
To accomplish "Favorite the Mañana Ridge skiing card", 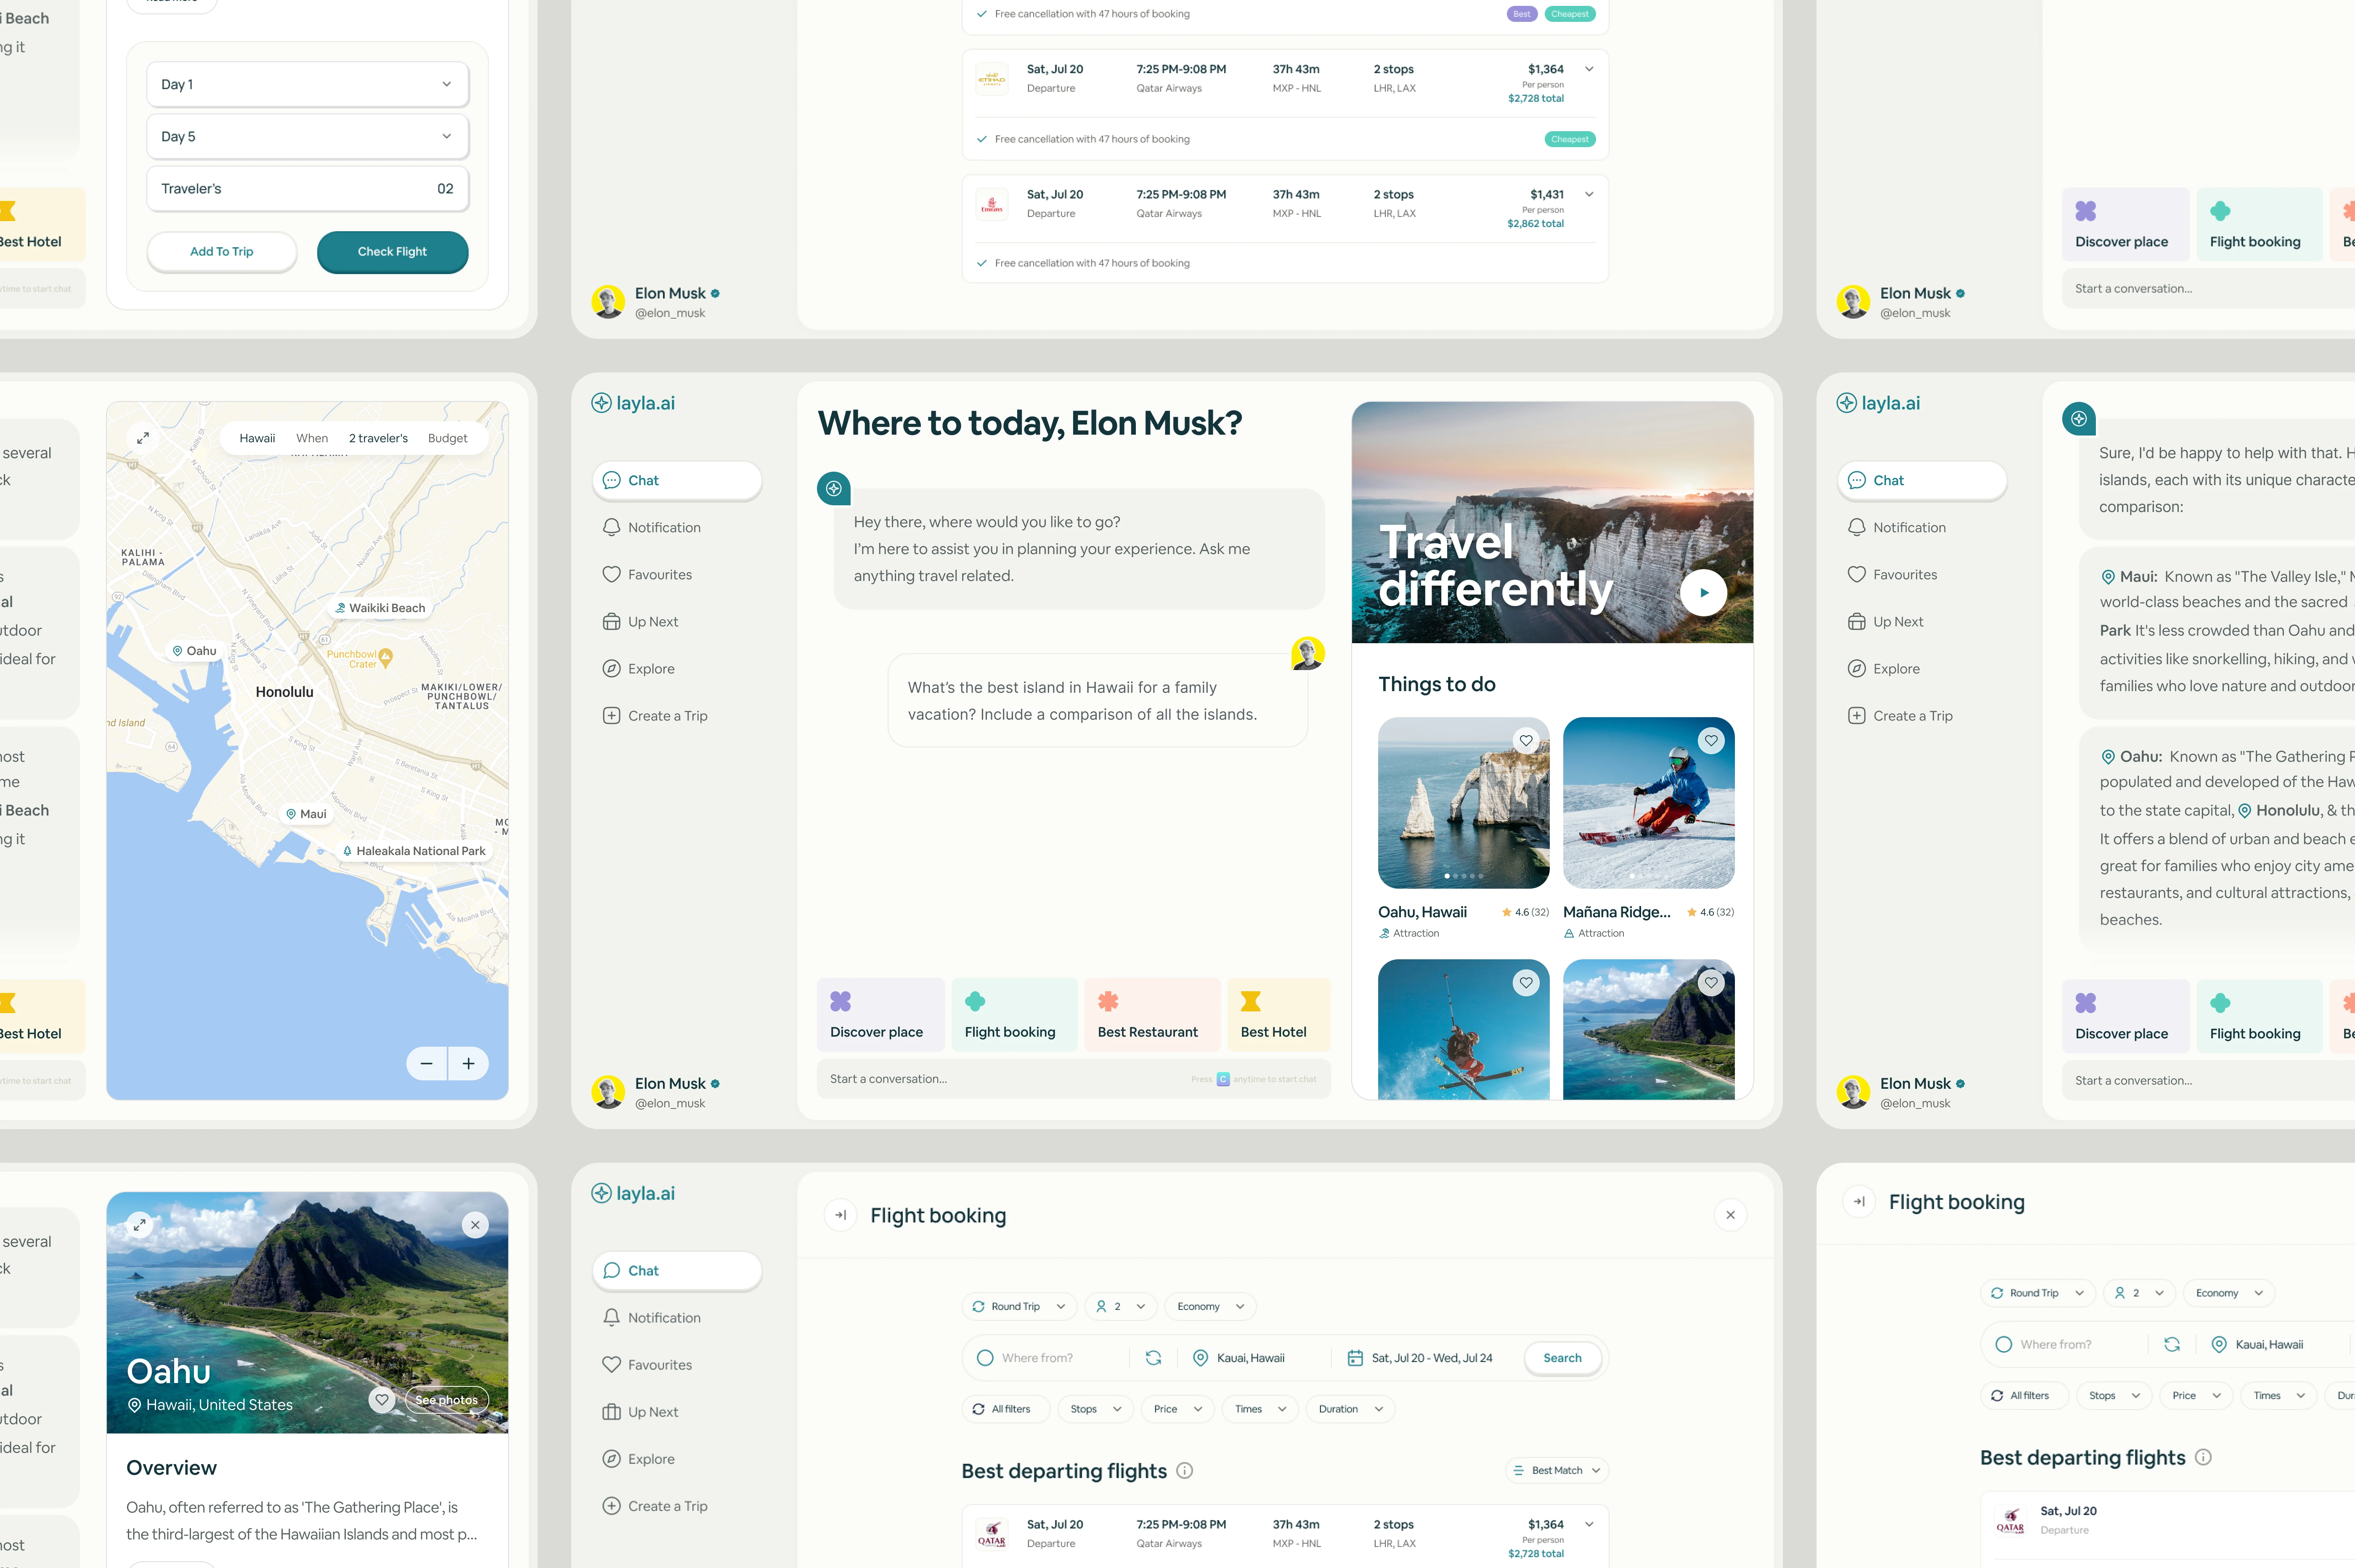I will coord(1711,741).
